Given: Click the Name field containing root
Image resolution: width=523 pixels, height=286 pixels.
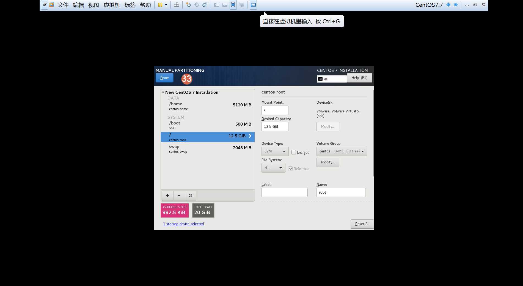Looking at the screenshot, I should 341,192.
